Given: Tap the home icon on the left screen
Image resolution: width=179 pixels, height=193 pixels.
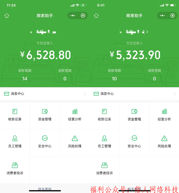Looking at the screenshot, I should pos(7,16).
